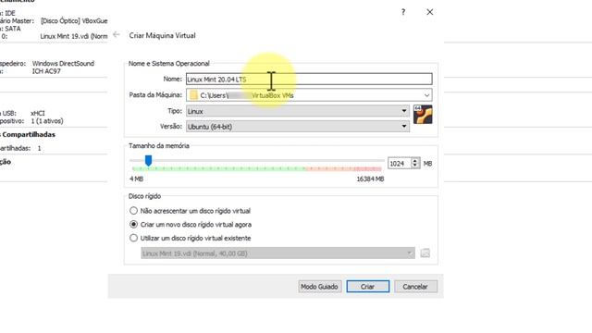Click xHCI value in background window
The image size is (592, 333).
pyautogui.click(x=38, y=113)
